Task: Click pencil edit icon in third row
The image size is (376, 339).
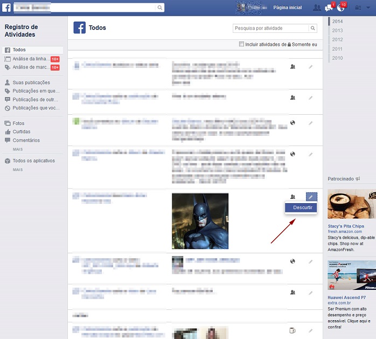Action: (x=310, y=123)
